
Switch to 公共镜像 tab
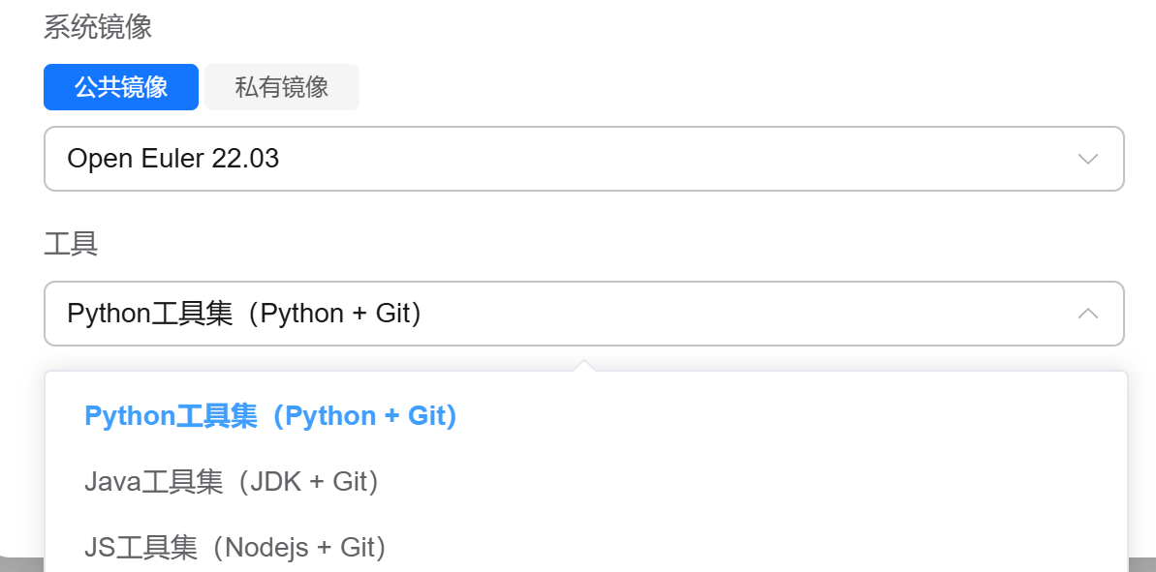(121, 87)
